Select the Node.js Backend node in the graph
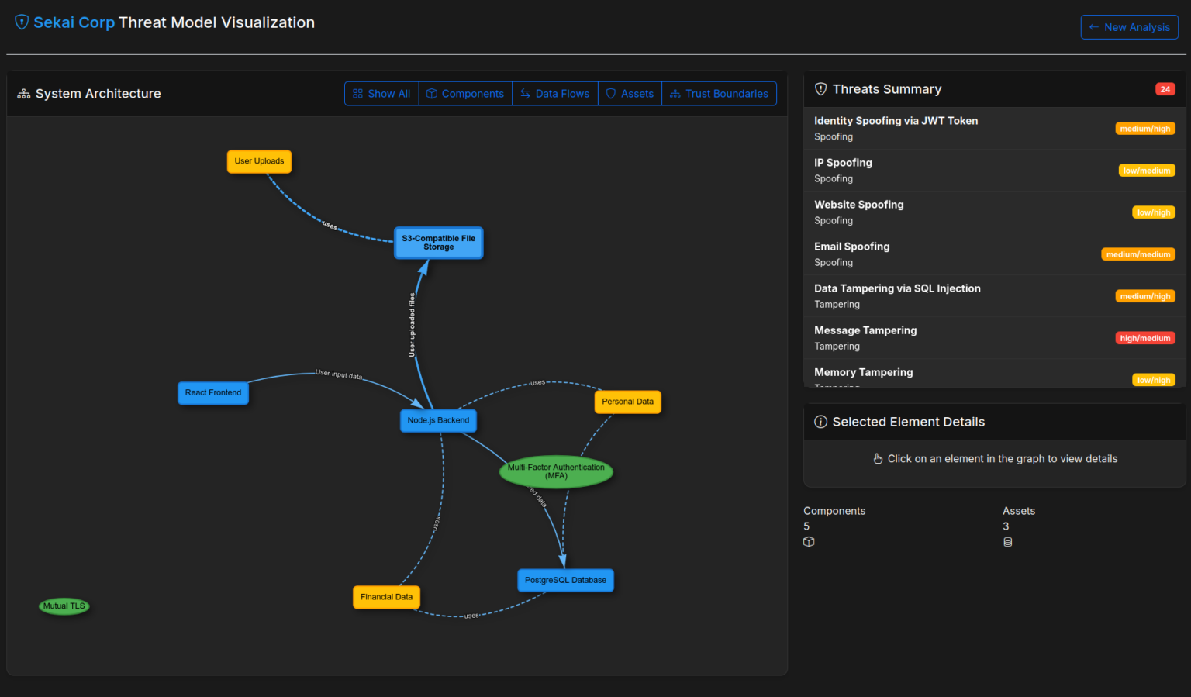Image resolution: width=1191 pixels, height=697 pixels. tap(438, 419)
